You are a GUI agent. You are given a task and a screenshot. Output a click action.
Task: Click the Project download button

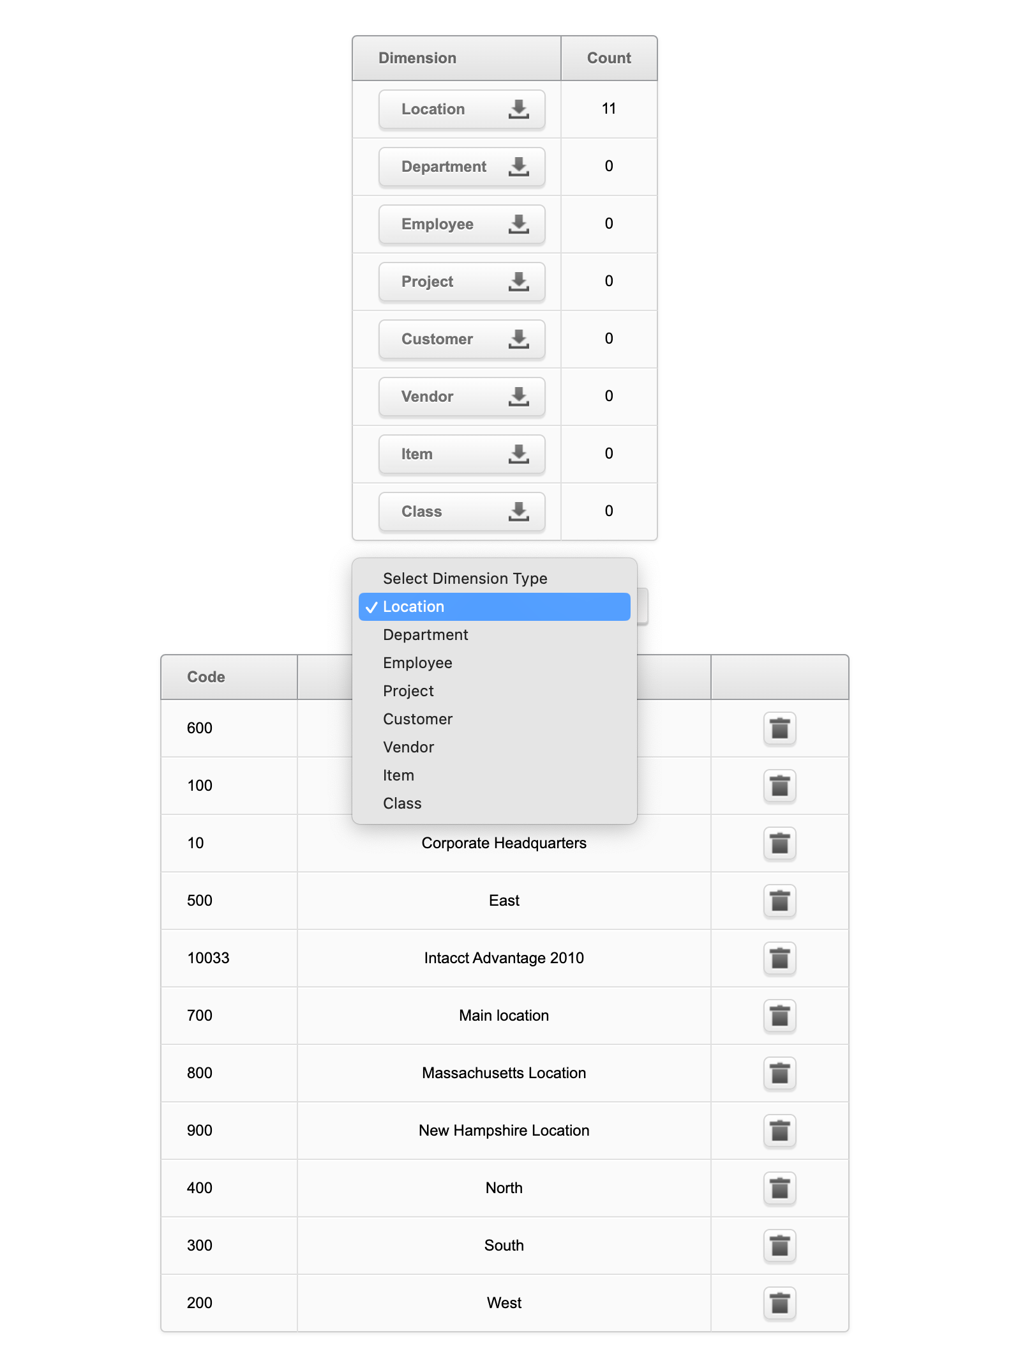coord(461,282)
